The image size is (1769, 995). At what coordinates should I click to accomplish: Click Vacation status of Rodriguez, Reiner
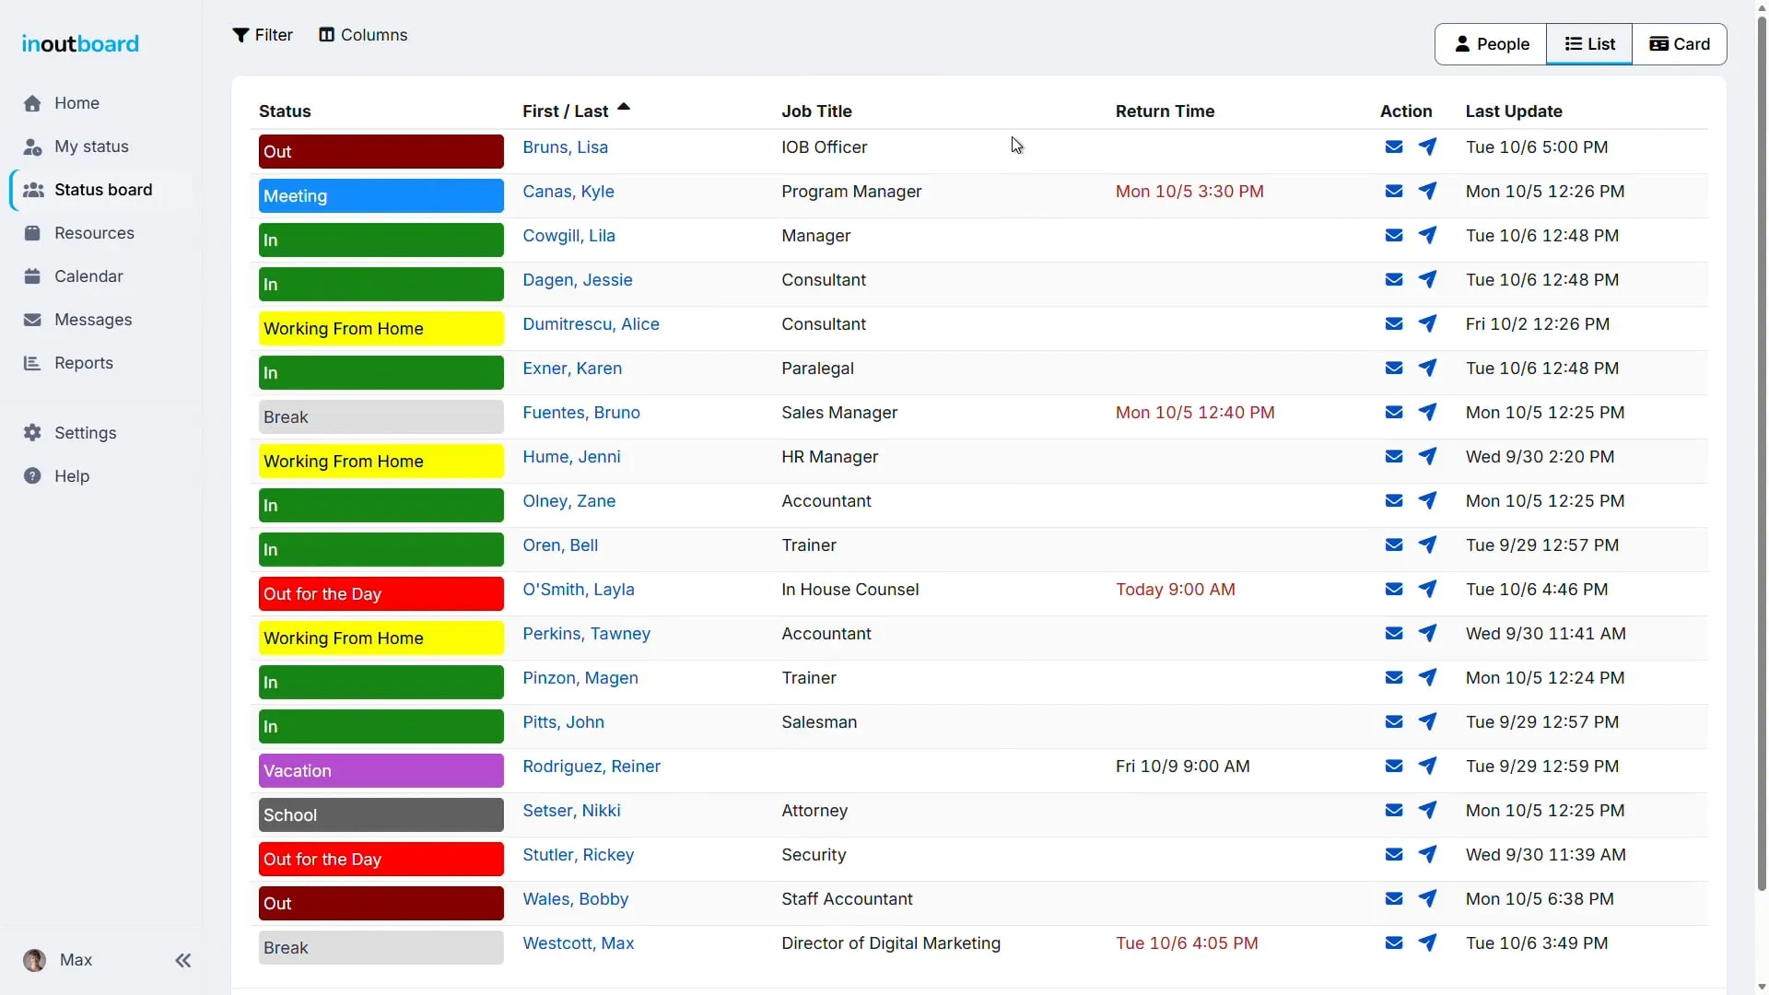381,771
